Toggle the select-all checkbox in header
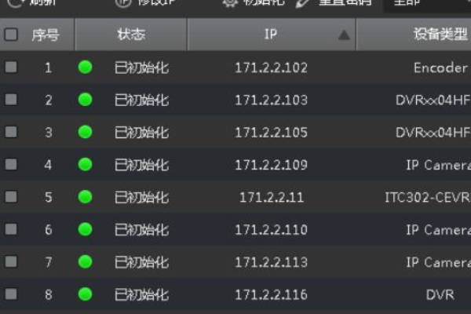Viewport: 471px width, 314px height. point(11,35)
